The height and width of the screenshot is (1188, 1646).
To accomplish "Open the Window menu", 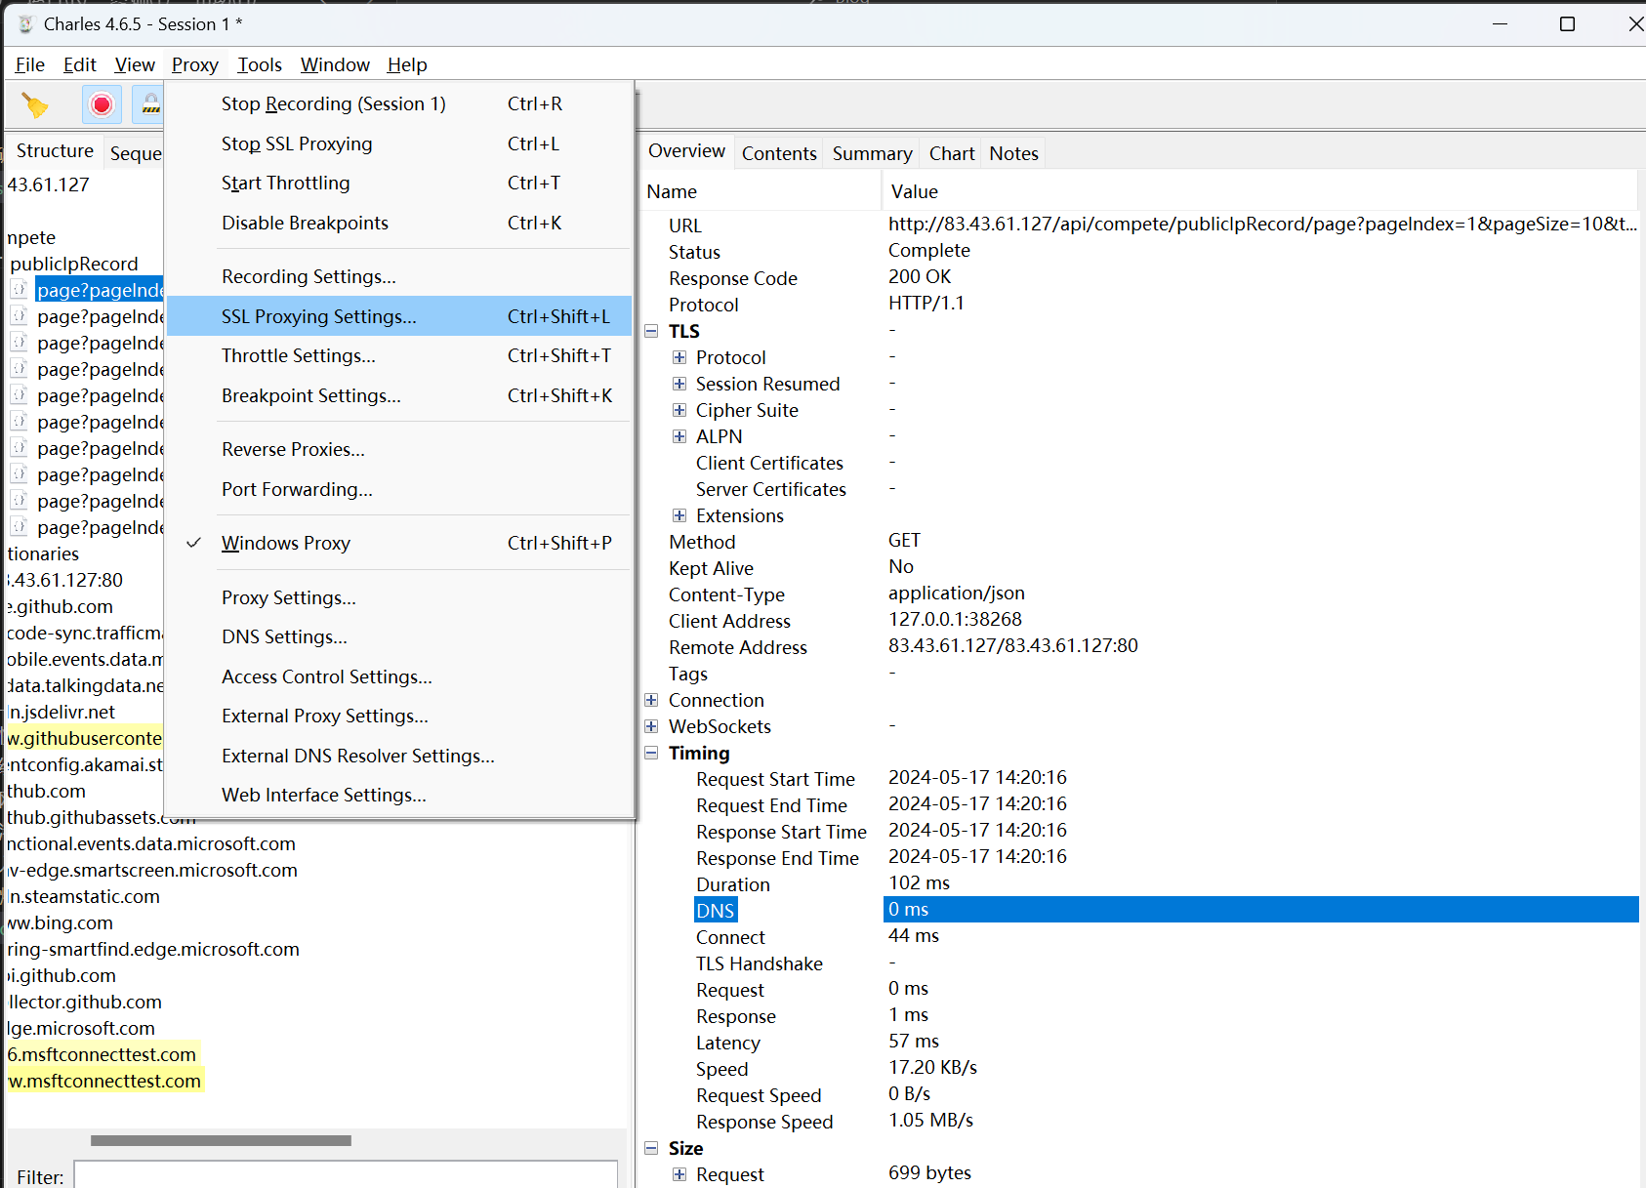I will pyautogui.click(x=335, y=64).
